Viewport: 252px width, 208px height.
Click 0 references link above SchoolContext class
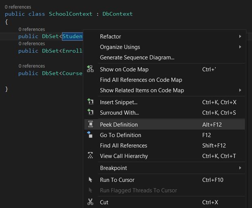coord(18,7)
